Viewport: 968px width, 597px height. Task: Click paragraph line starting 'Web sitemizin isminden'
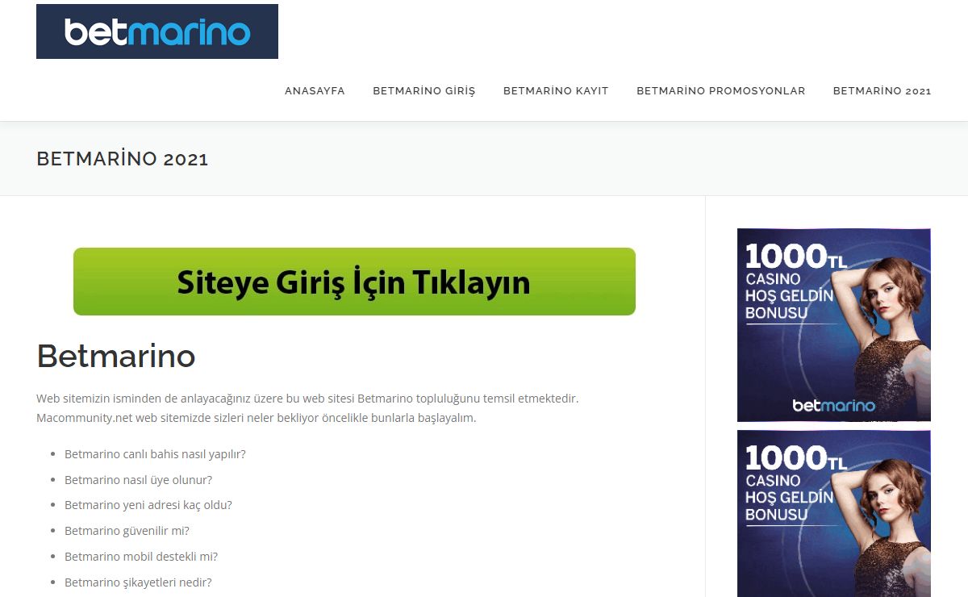(307, 399)
